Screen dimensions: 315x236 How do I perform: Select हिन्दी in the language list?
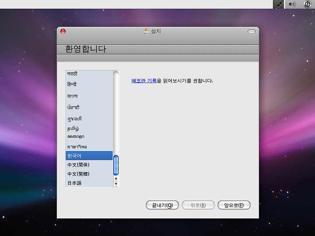[x=89, y=84]
